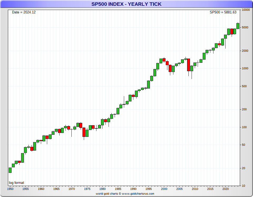Viewport: 253px width, 197px height.
Task: Select the large red 2008 candlestick
Action: (x=188, y=65)
